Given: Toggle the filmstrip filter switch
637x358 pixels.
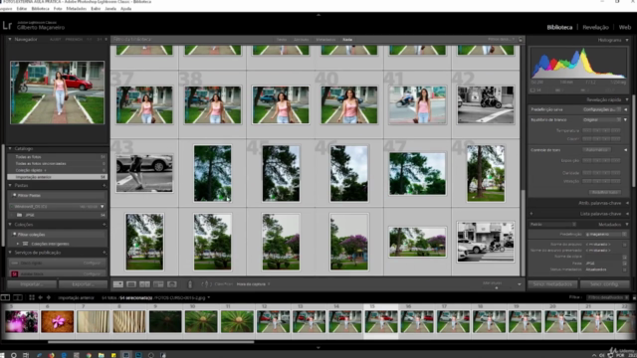Looking at the screenshot, I should pyautogui.click(x=634, y=297).
